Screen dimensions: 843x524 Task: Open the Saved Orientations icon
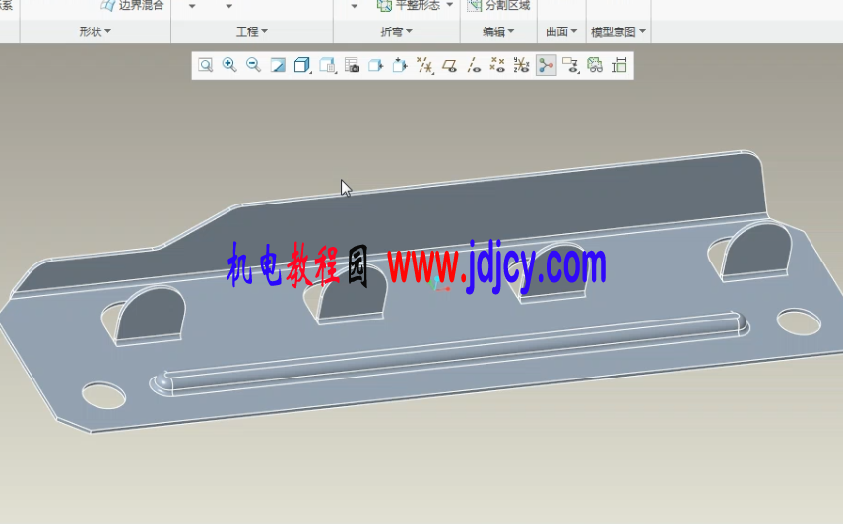328,65
